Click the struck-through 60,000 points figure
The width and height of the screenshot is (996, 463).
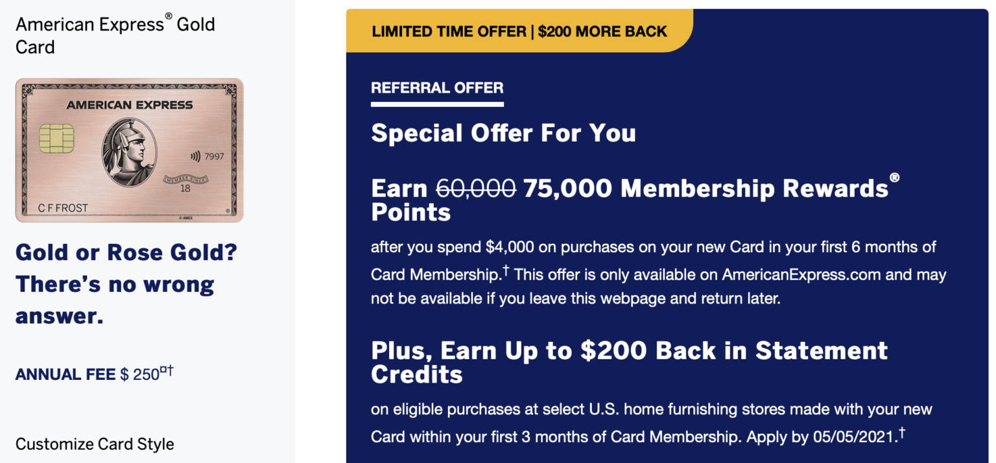click(476, 188)
